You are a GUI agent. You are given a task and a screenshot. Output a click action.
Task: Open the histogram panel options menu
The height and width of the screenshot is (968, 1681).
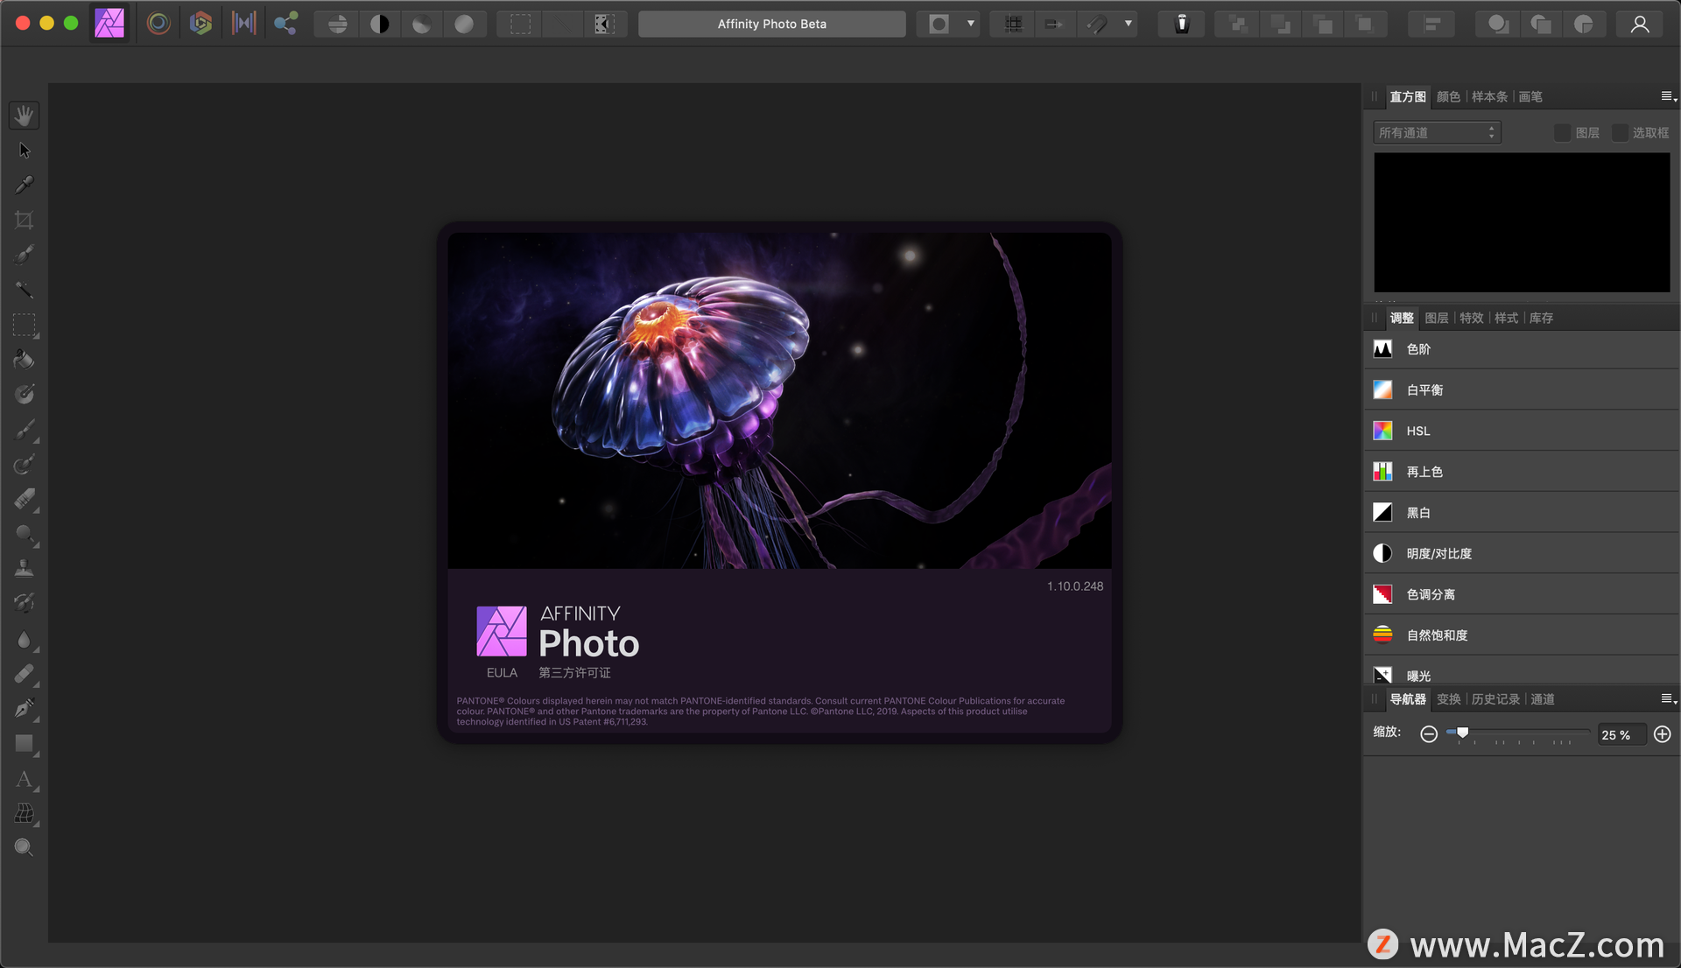click(1669, 97)
